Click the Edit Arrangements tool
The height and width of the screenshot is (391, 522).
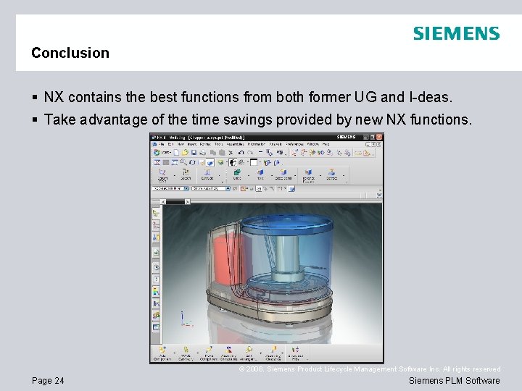(x=249, y=353)
